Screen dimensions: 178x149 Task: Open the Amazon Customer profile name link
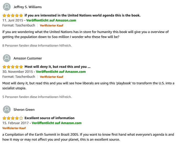(28, 58)
